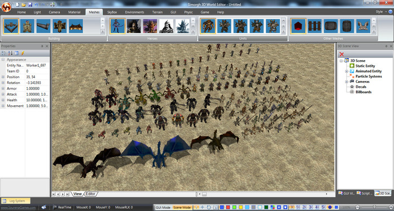
Task: Switch to GUI Mode
Action: coord(163,208)
